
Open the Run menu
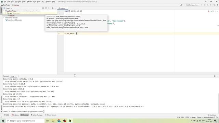[x=35, y=2]
